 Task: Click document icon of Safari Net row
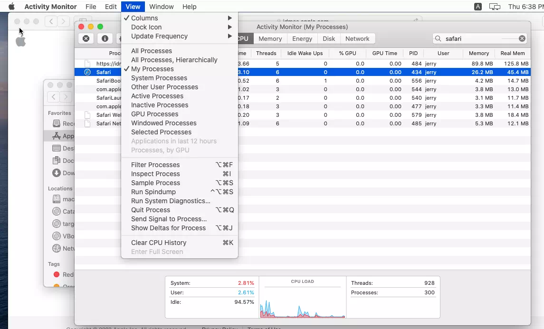87,123
